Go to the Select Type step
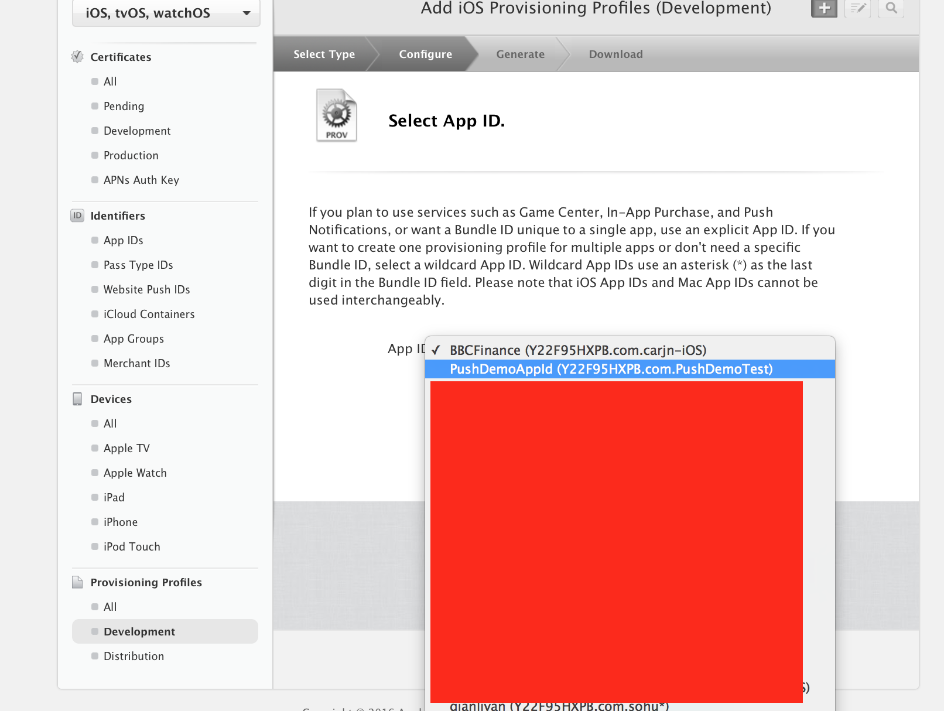 click(x=324, y=54)
